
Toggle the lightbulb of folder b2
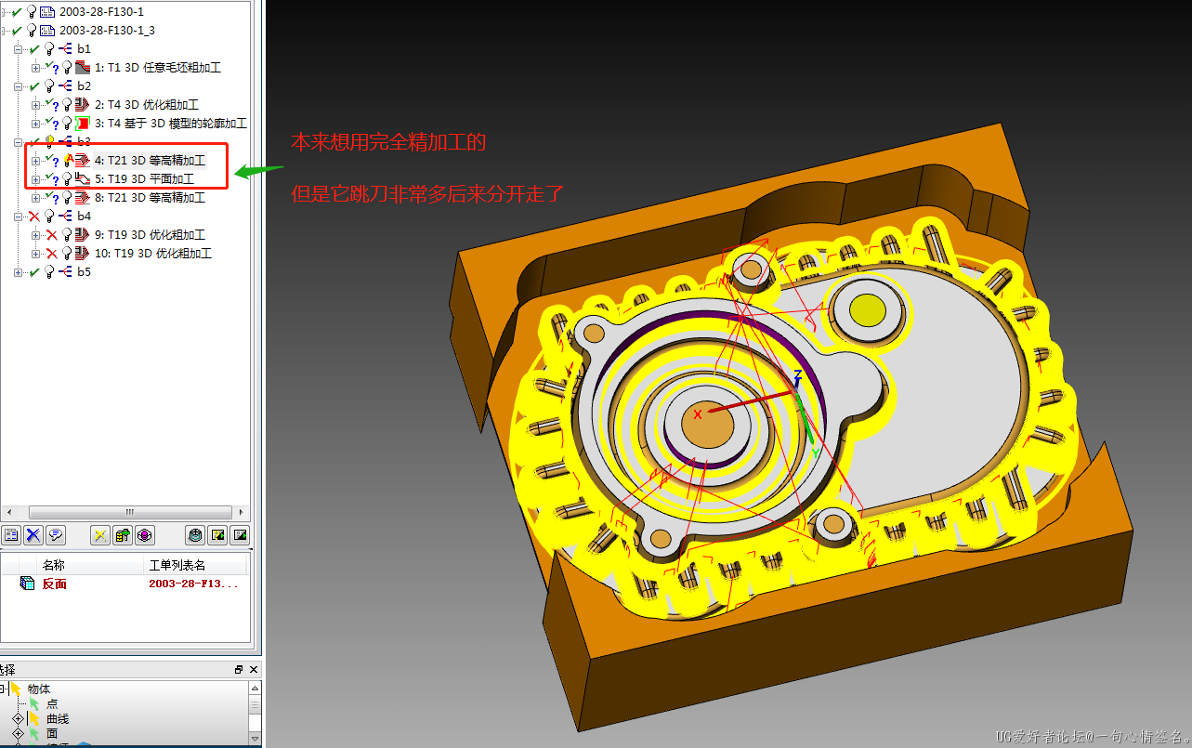click(49, 86)
